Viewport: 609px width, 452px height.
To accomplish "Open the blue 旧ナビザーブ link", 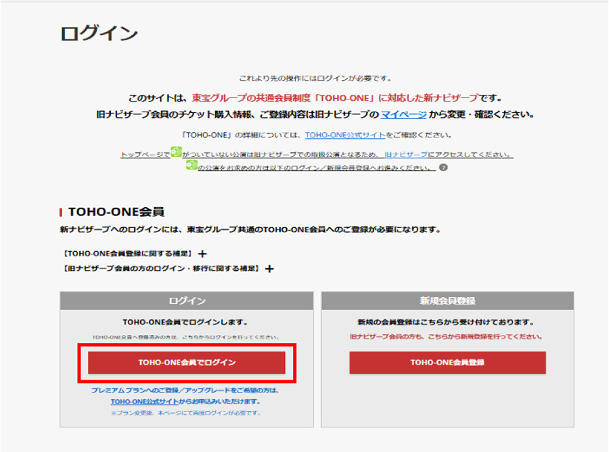I will [405, 154].
